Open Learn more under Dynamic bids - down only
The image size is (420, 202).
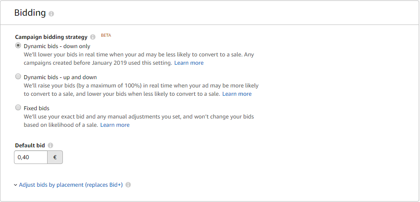point(189,63)
